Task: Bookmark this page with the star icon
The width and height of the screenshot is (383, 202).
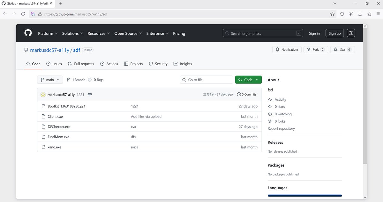Action: pos(332,14)
